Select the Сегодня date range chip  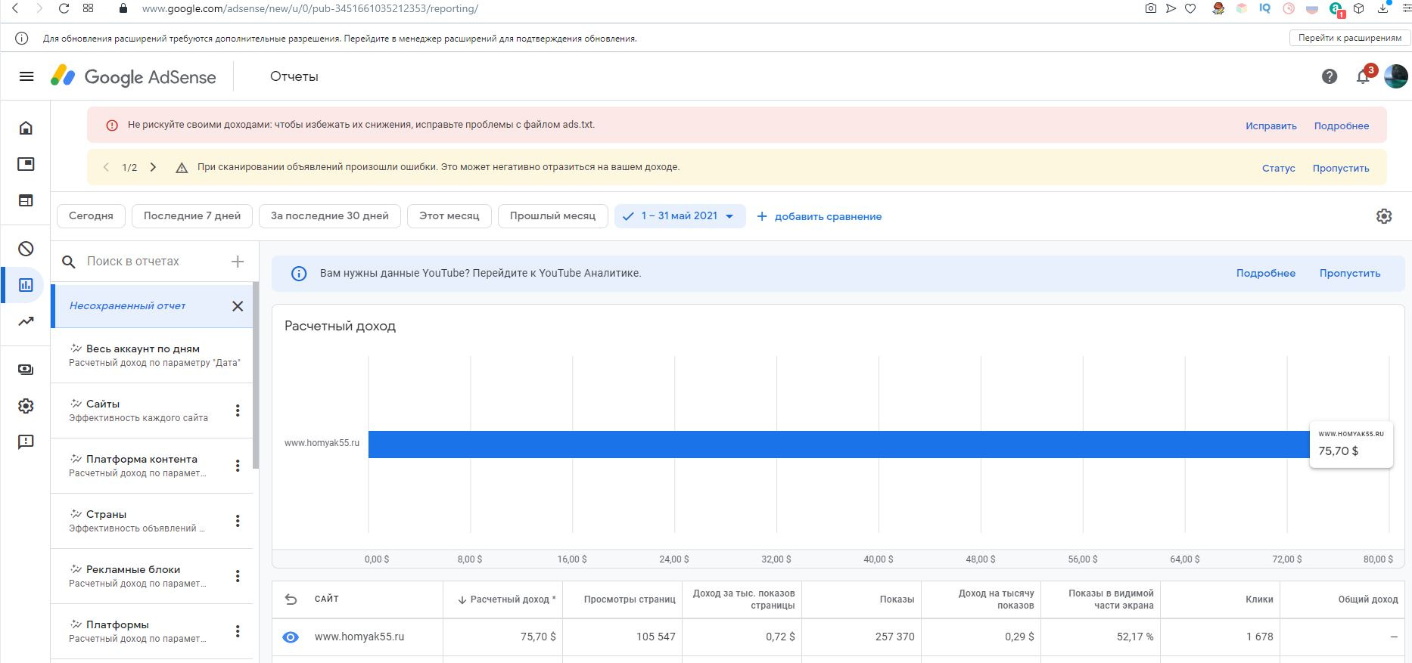[x=91, y=216]
